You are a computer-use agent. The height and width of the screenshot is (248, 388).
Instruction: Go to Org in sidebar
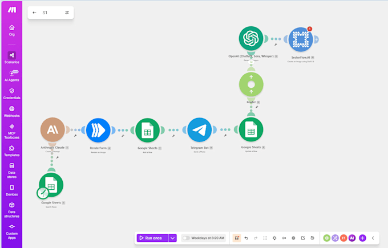11,30
